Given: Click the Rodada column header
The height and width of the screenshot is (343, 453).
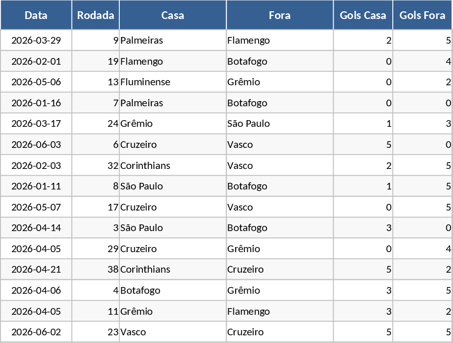Looking at the screenshot, I should pos(96,15).
